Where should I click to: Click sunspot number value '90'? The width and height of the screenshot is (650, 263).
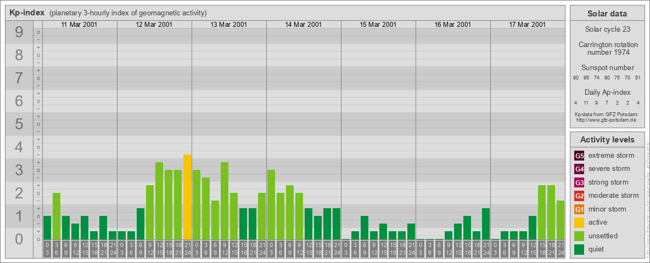[x=576, y=78]
